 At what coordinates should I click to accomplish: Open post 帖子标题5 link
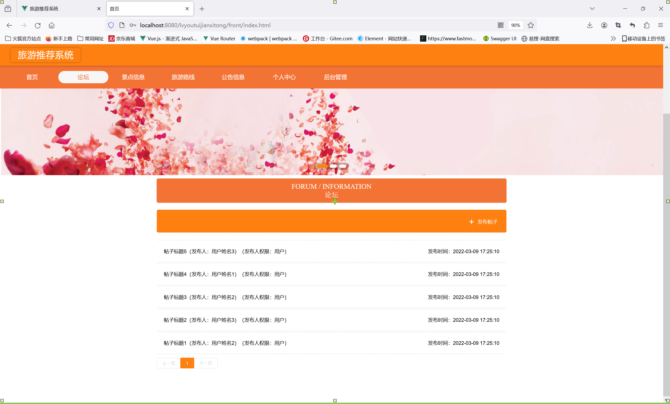175,251
